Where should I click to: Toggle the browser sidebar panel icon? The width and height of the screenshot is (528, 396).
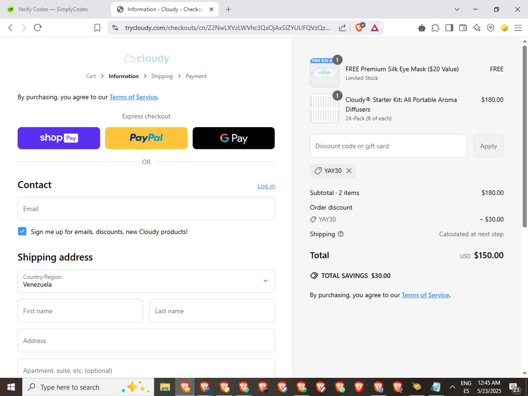click(x=449, y=28)
